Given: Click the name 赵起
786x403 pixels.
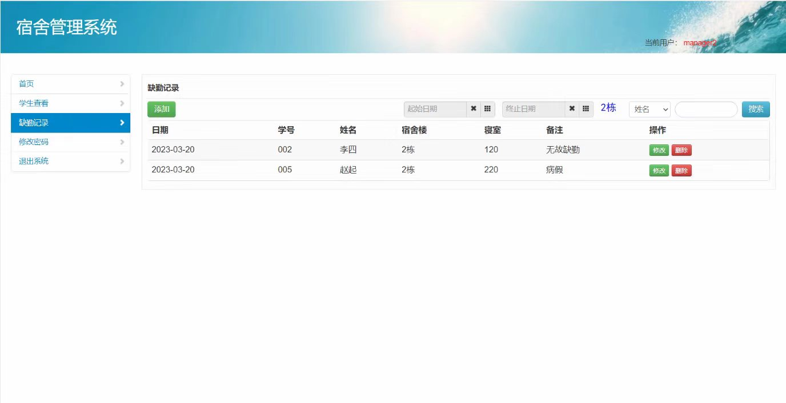Looking at the screenshot, I should (x=348, y=170).
